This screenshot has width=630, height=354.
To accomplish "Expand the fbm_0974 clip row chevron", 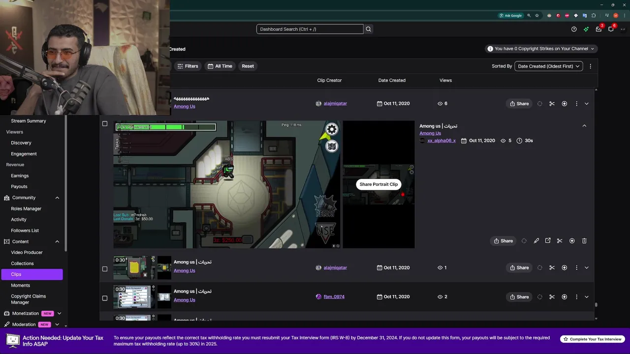I will (586, 297).
